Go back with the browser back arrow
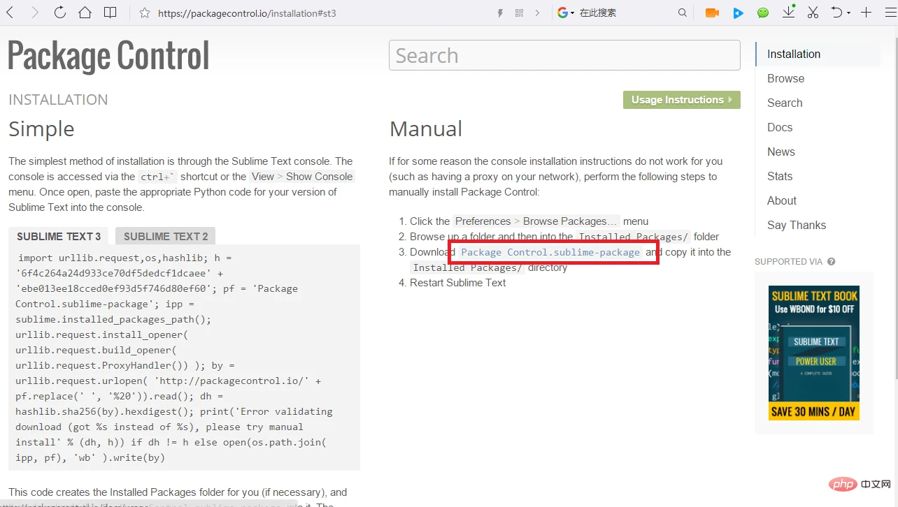The width and height of the screenshot is (898, 507). tap(10, 13)
